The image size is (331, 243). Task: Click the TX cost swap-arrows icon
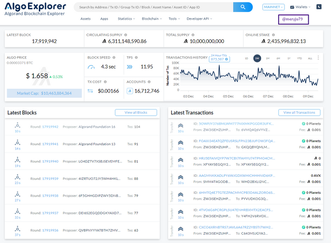click(90, 91)
